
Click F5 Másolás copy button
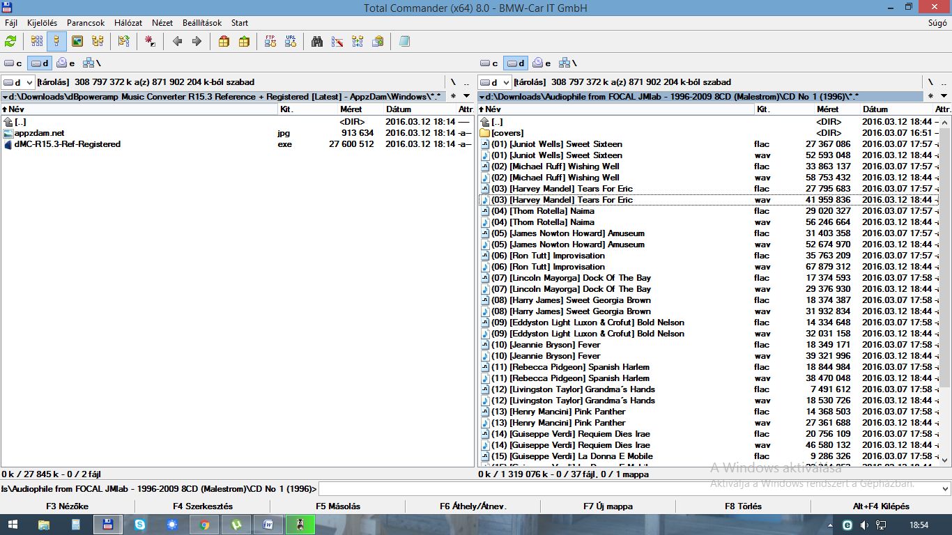tap(338, 506)
